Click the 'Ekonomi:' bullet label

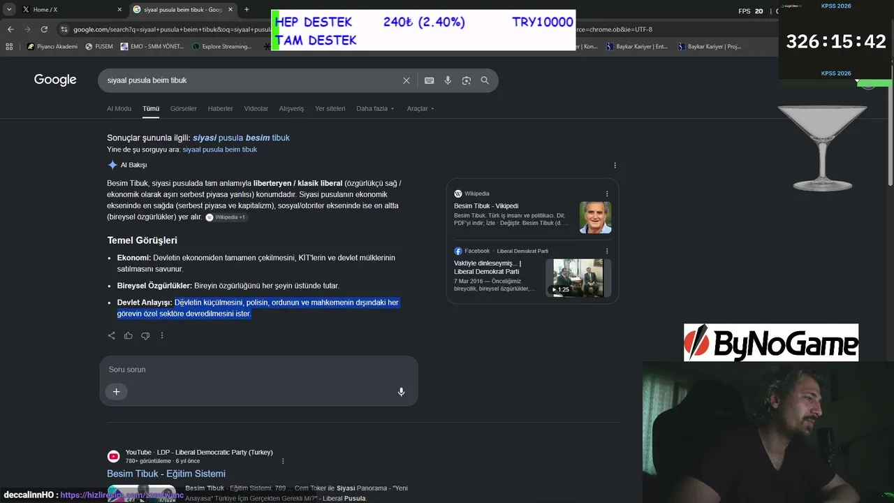pyautogui.click(x=134, y=258)
